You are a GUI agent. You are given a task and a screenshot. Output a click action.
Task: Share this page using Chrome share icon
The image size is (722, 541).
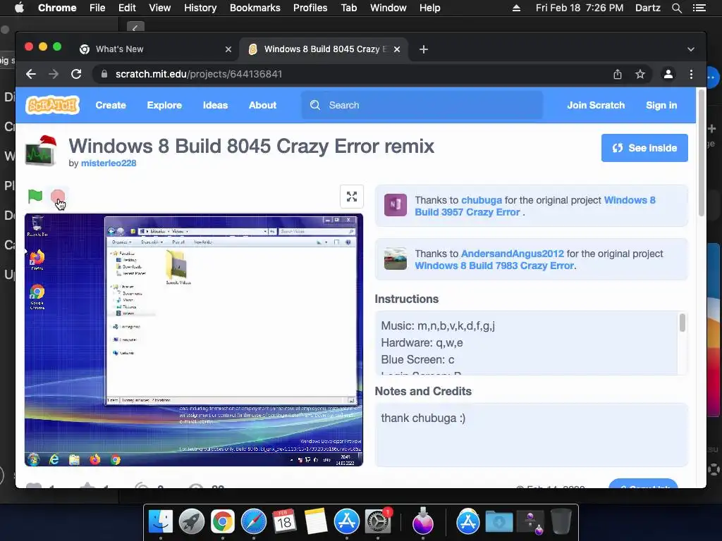(618, 74)
